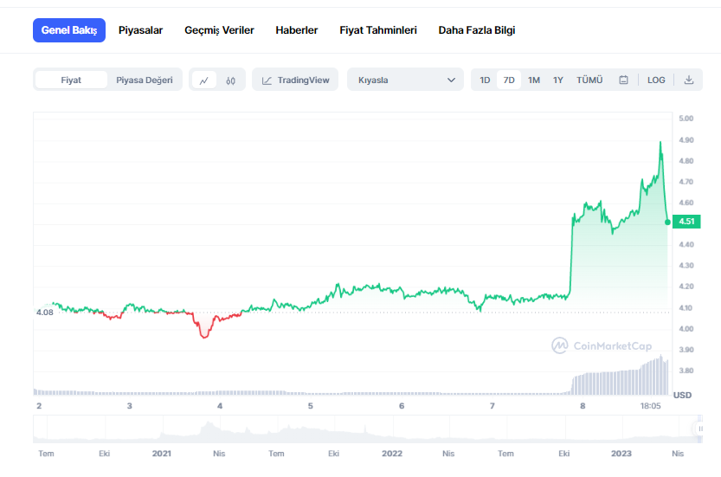Expand the Kıyasla dropdown

point(405,81)
